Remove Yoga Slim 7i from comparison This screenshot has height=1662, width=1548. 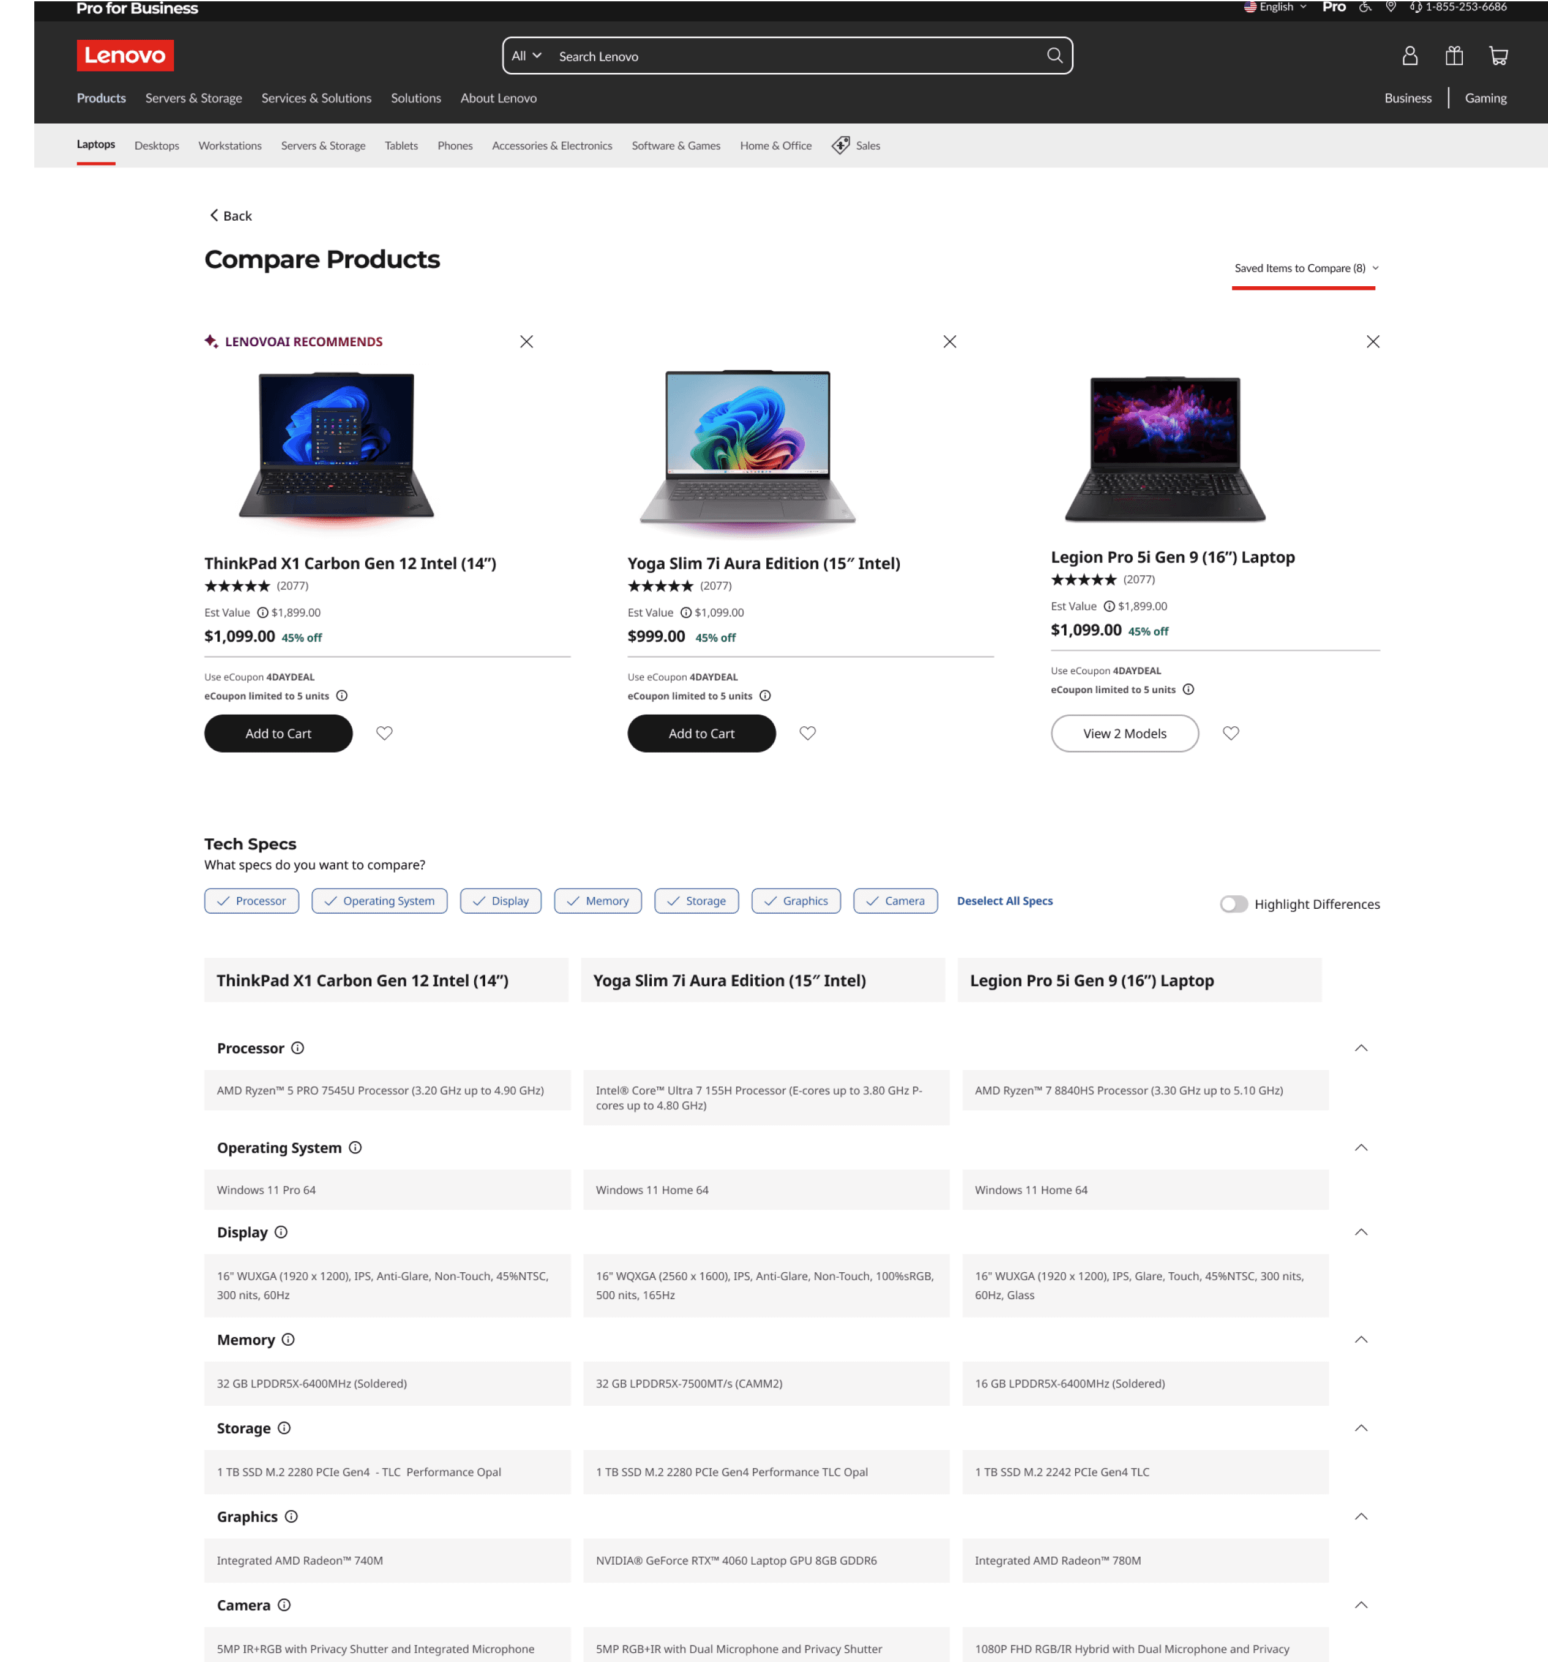pos(950,341)
